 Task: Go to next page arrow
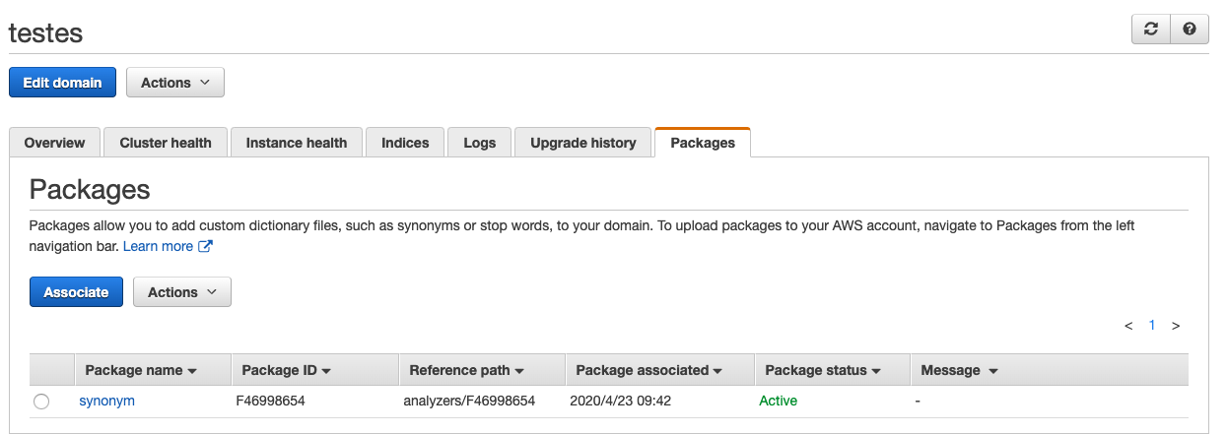point(1176,326)
